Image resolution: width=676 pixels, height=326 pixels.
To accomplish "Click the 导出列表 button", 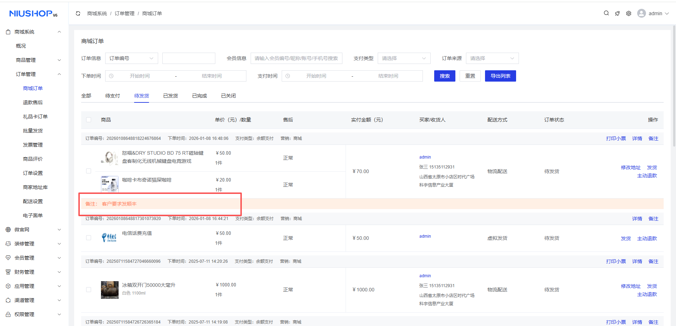I will 500,76.
